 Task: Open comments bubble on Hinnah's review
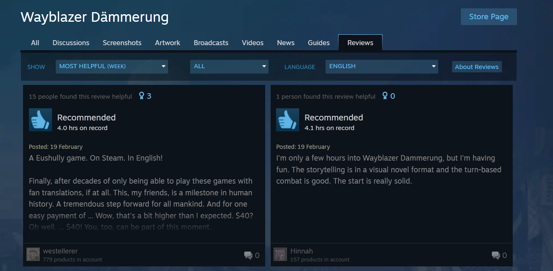[x=496, y=255]
